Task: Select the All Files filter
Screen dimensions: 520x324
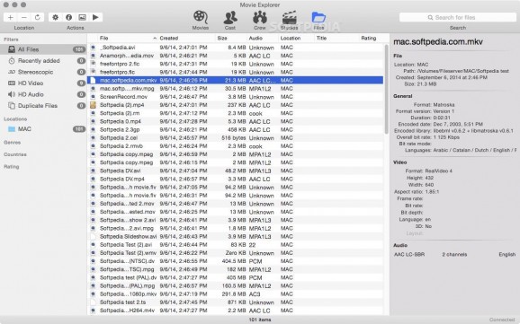Action: (x=43, y=49)
